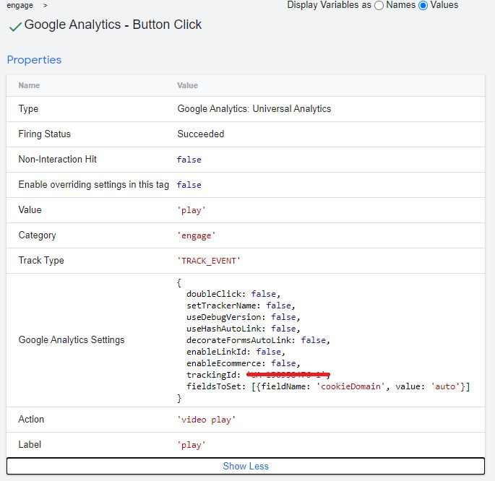This screenshot has height=481, width=495.
Task: Click 'Google Analytics: Universal Analytics' value
Action: (254, 108)
